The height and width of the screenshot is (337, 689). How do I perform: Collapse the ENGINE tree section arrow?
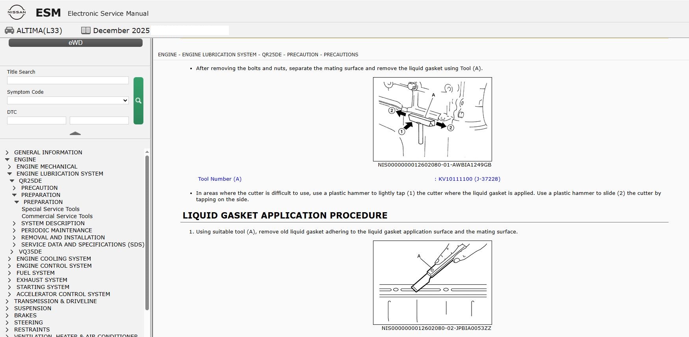[x=7, y=159]
